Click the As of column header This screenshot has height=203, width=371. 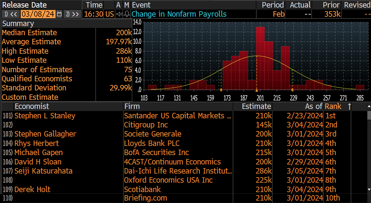(x=314, y=107)
